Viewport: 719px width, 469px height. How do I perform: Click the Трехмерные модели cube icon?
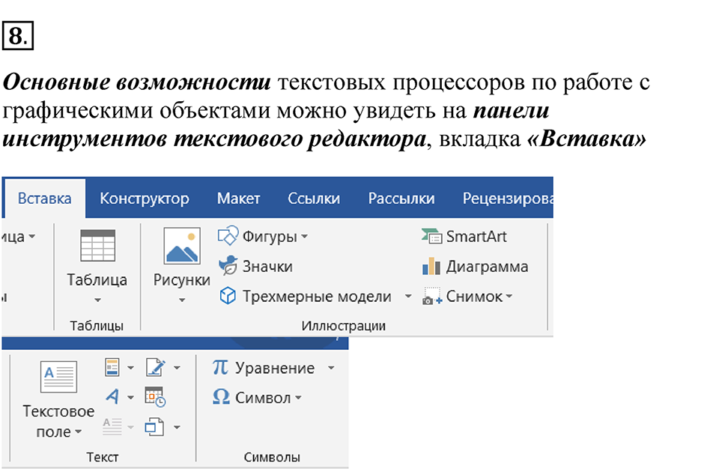pos(228,297)
